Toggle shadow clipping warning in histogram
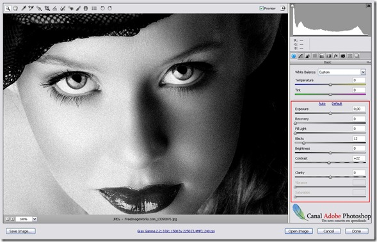The width and height of the screenshot is (377, 242). click(293, 6)
